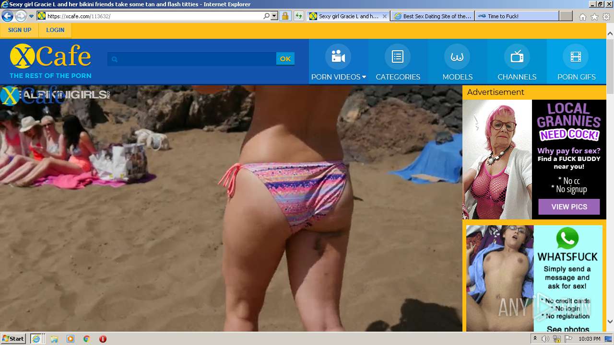Click the Action Center flag icon
Viewport: 614px width, 345px height.
568,339
